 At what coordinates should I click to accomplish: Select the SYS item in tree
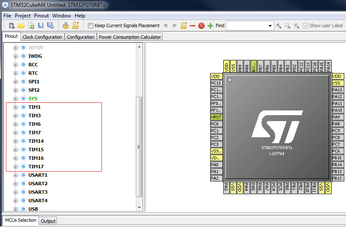(x=33, y=99)
